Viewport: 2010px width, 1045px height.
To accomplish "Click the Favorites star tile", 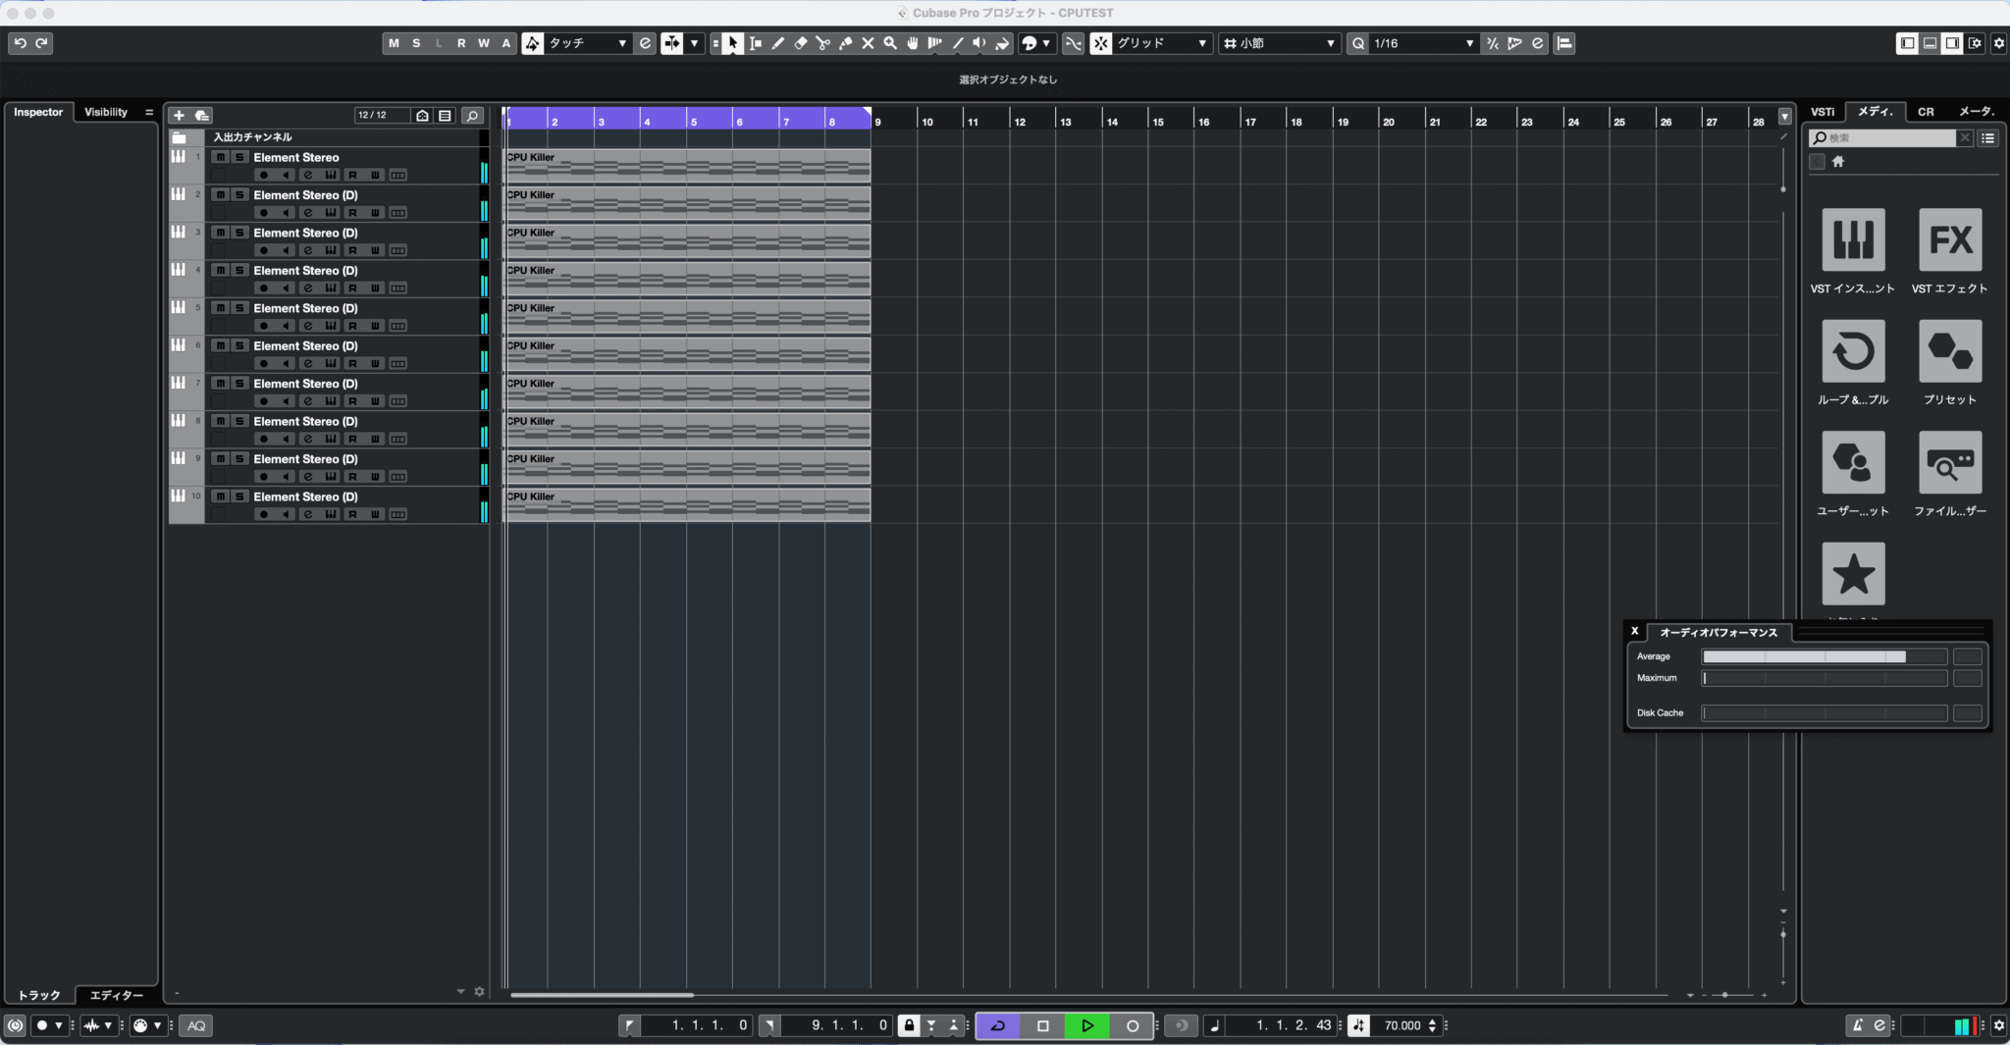I will pos(1853,574).
